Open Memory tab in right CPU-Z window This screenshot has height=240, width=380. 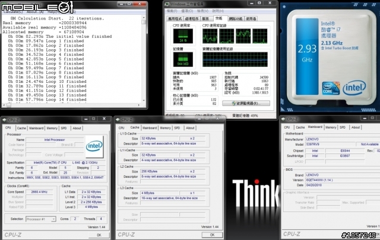point(331,127)
